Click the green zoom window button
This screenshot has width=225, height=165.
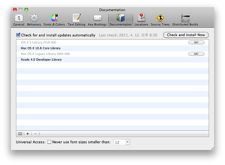pos(26,10)
